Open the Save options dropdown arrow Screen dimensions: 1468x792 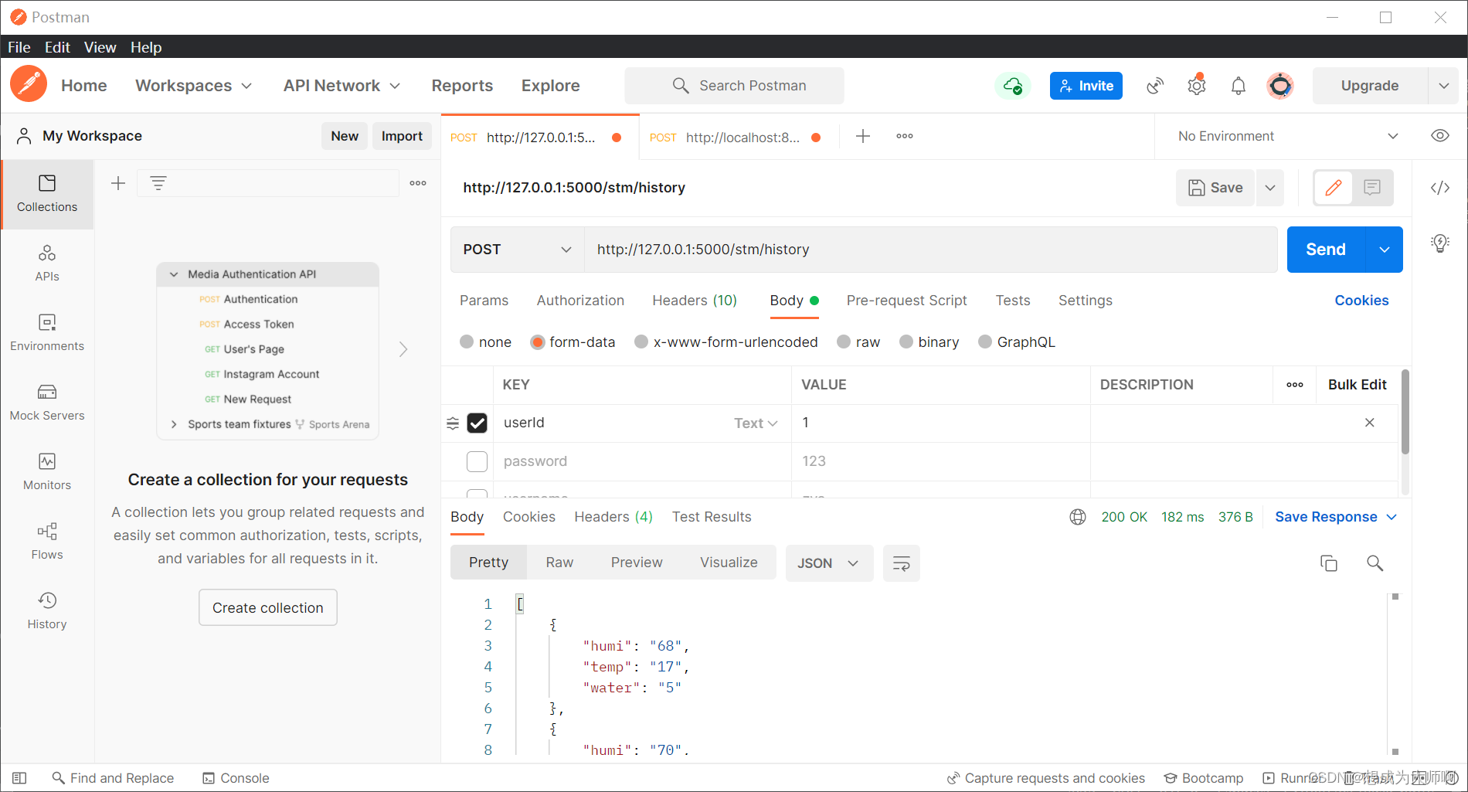[1270, 188]
